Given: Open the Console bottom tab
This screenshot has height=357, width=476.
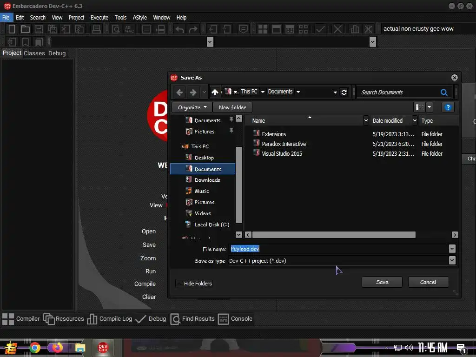Looking at the screenshot, I should [x=235, y=319].
